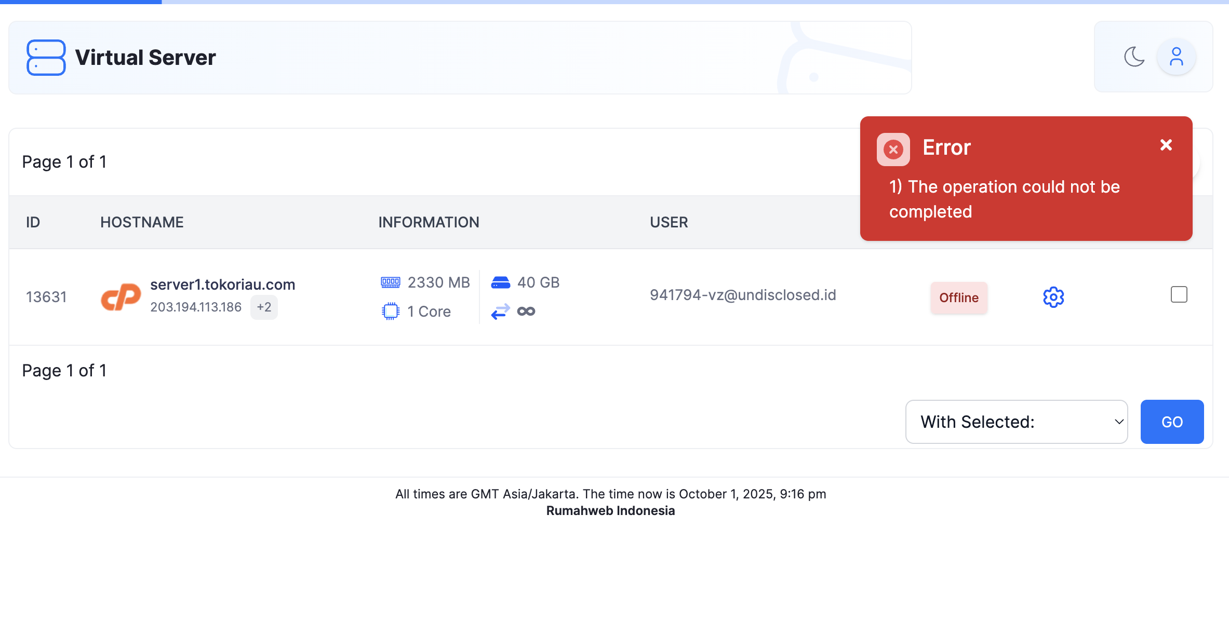Open the user profile icon menu
The image size is (1229, 623).
coord(1176,57)
